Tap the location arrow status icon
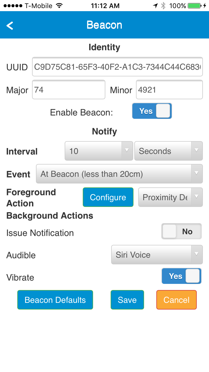Screen dimensions: 209x372 click(155, 6)
